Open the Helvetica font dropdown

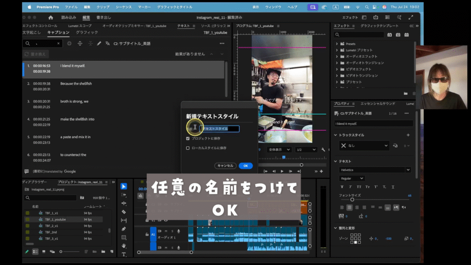tap(375, 170)
